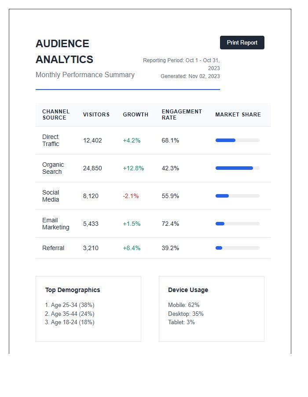
Task: Click the Monthly Performance Summary subtitle
Action: click(x=85, y=75)
